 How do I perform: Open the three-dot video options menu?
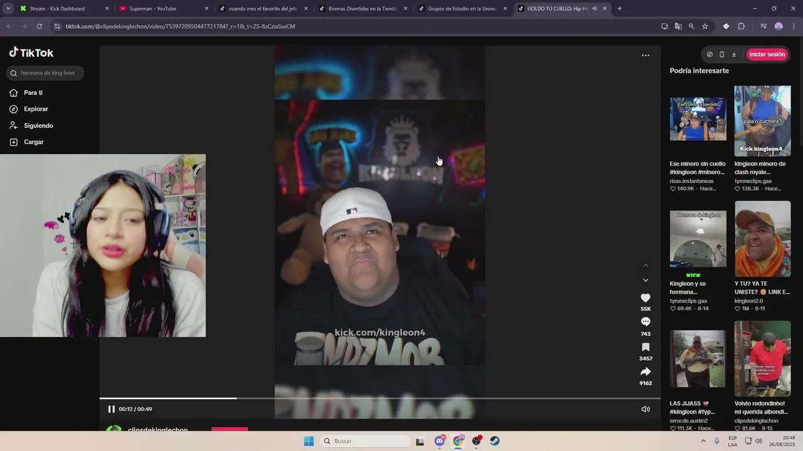646,55
